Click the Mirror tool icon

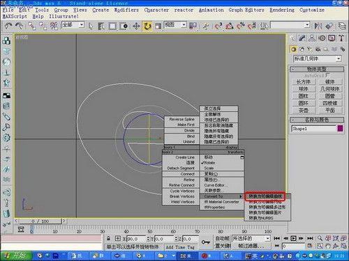click(x=318, y=26)
